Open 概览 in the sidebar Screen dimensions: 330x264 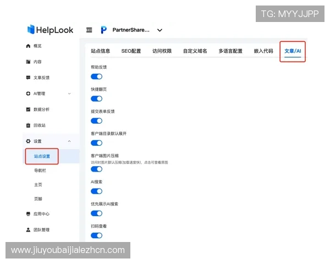37,46
